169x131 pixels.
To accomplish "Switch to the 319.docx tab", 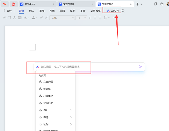I will (37, 4).
